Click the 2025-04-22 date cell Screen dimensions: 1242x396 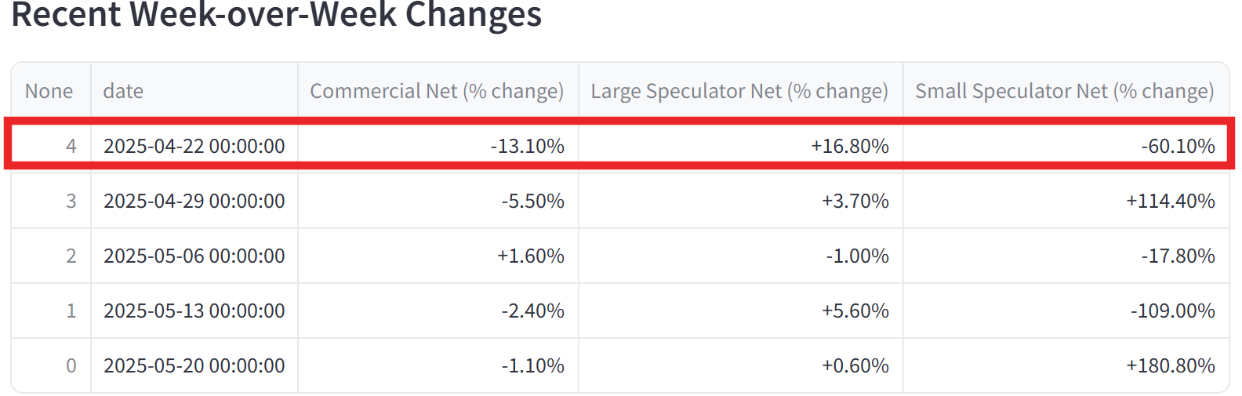tap(194, 146)
